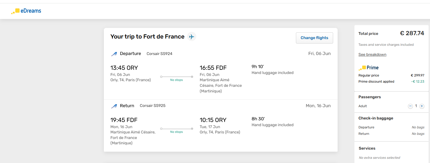Select the Departure baggage 'No bags' row
Viewport: 430px width, 163px height.
click(391, 127)
